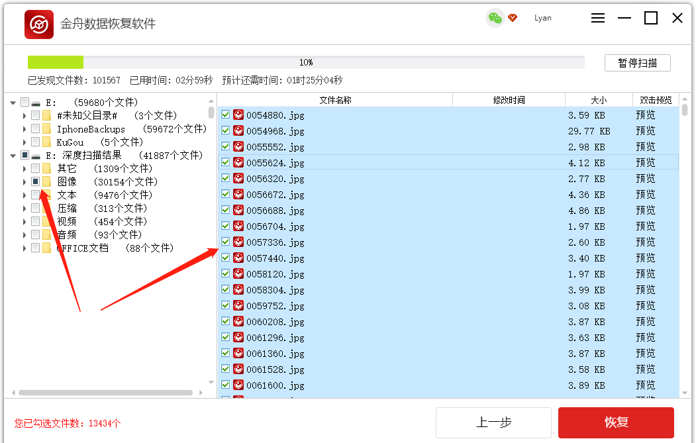This screenshot has height=443, width=696.
Task: Sort by 大小 column header
Action: (599, 100)
